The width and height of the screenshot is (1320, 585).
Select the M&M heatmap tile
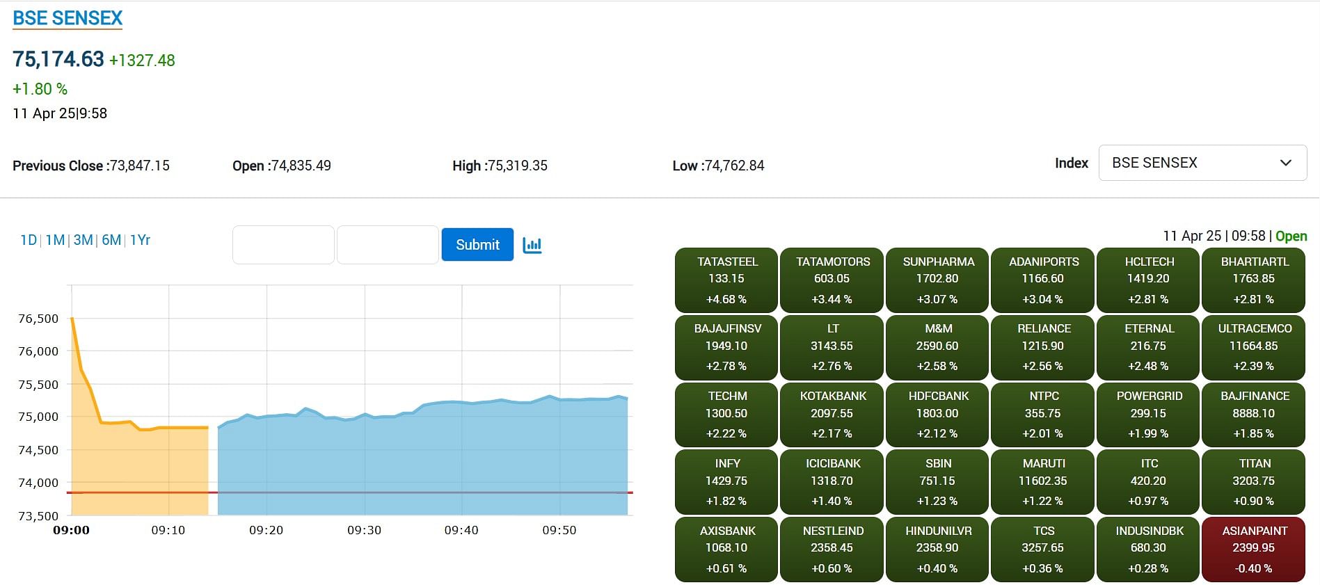click(x=937, y=347)
